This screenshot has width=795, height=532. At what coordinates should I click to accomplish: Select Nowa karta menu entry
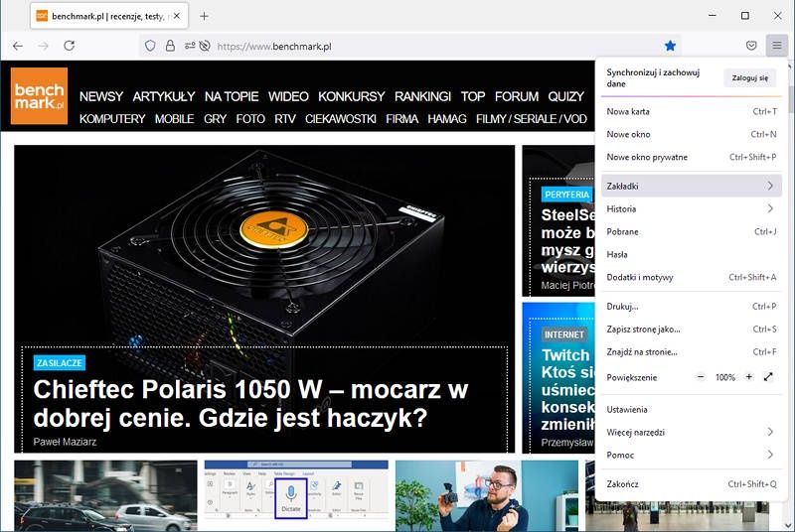coord(691,111)
